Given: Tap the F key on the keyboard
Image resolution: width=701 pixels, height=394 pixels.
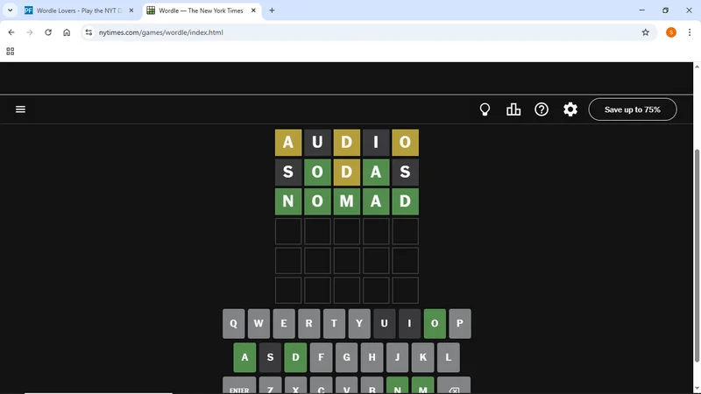Looking at the screenshot, I should click(321, 357).
